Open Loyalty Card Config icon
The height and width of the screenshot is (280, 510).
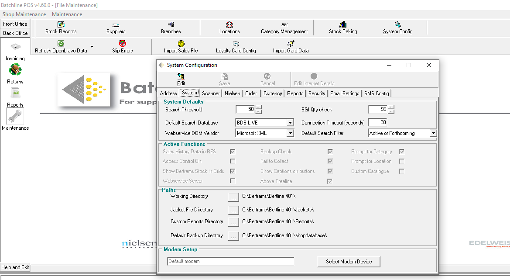tap(236, 47)
